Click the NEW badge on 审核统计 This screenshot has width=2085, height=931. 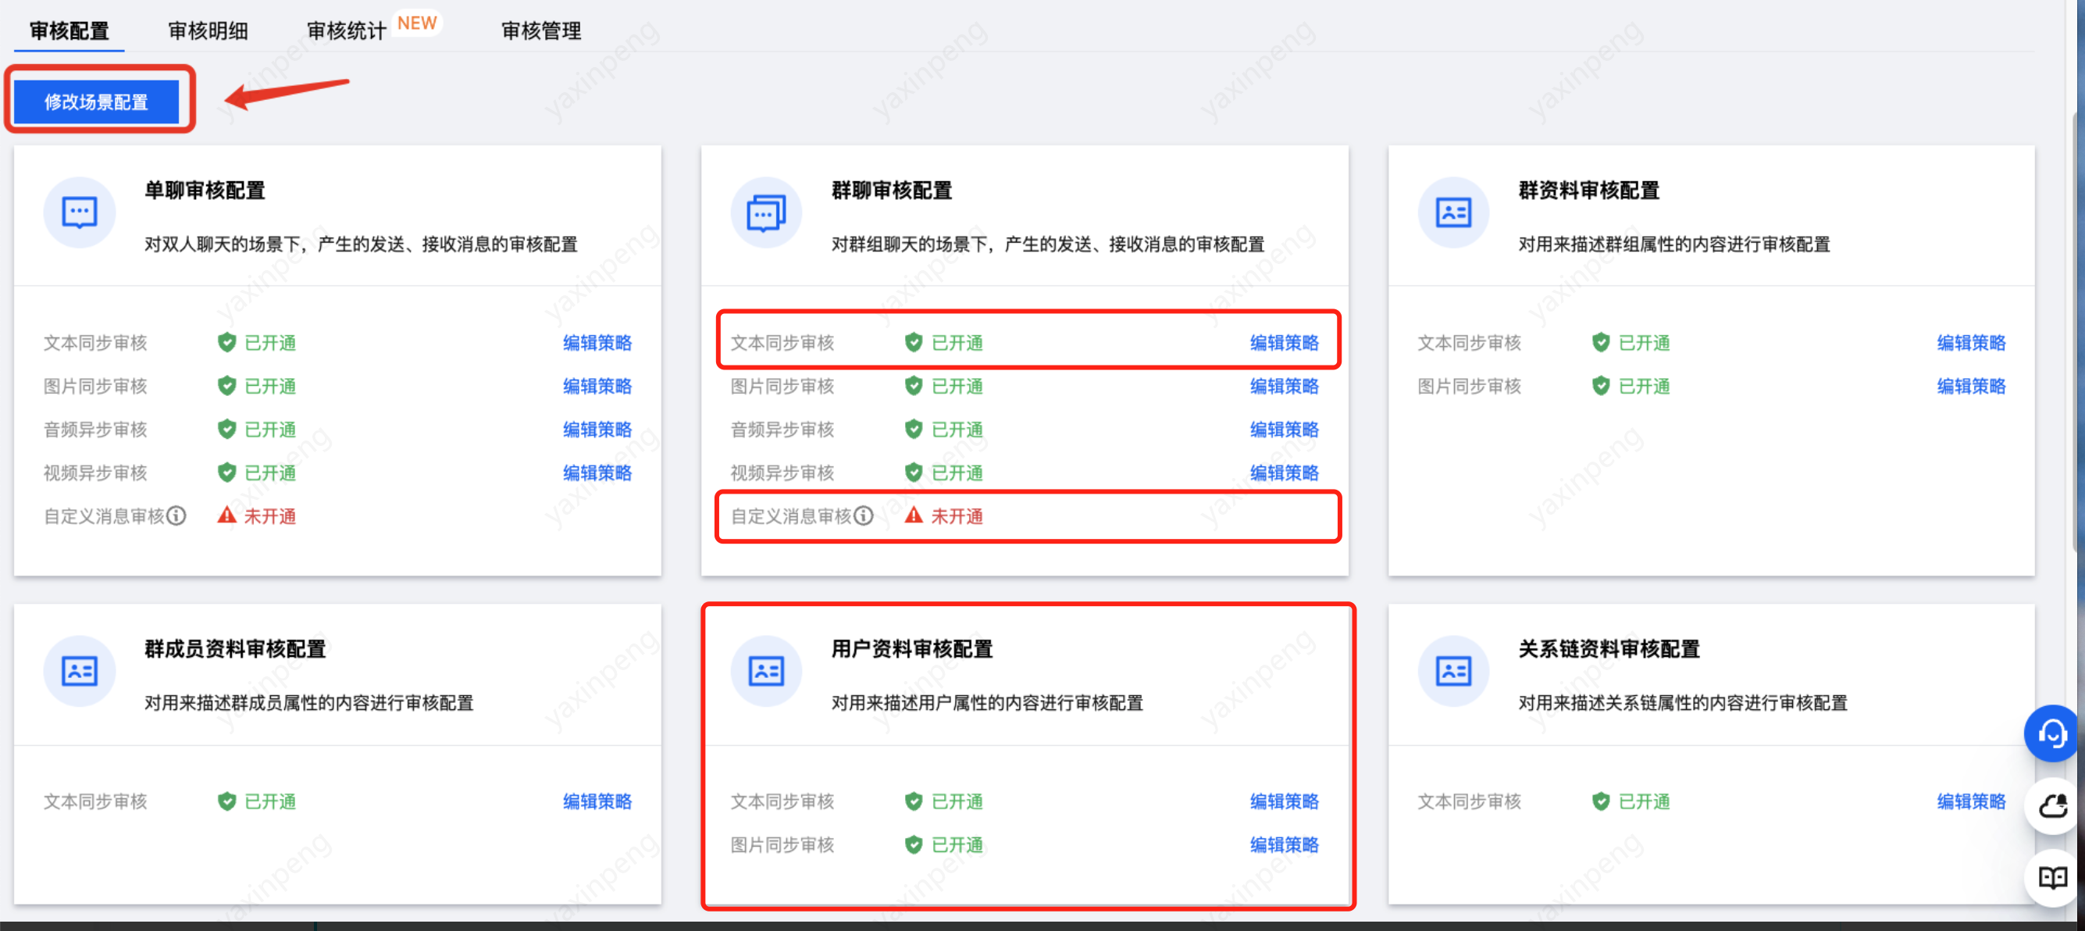[417, 23]
